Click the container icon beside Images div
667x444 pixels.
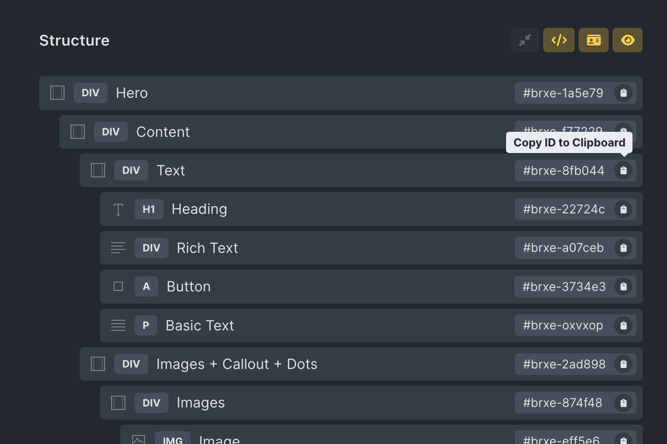(x=118, y=403)
